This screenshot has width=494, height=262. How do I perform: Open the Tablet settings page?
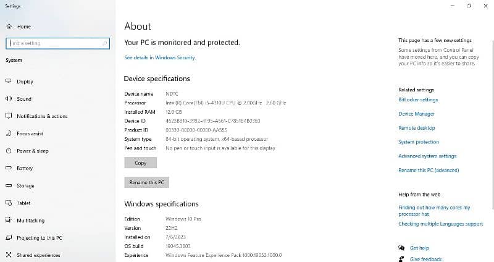[x=23, y=203]
